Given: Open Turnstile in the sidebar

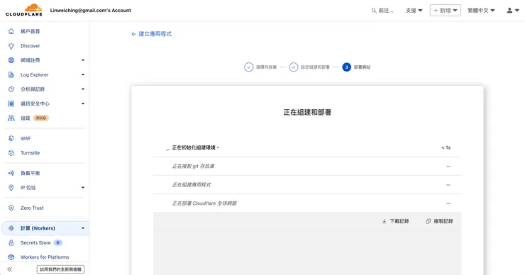Looking at the screenshot, I should (30, 153).
